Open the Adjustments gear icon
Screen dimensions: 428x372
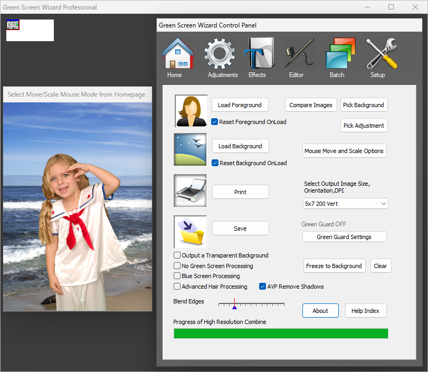coord(220,53)
